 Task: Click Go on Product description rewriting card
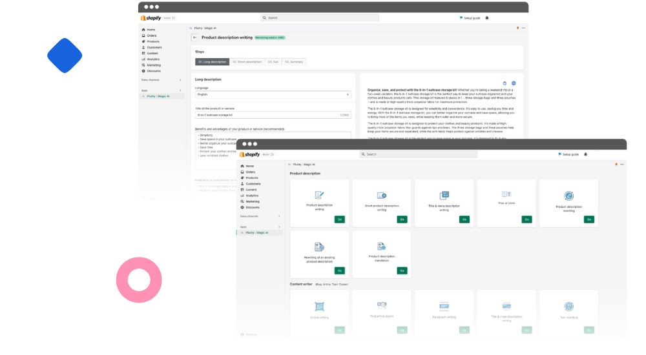click(589, 219)
